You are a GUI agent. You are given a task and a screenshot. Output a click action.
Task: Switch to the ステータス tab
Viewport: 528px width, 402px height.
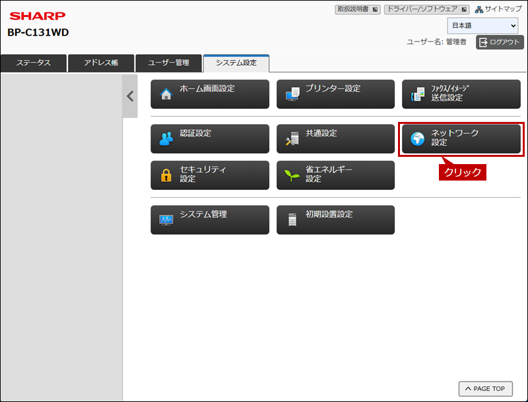[34, 63]
